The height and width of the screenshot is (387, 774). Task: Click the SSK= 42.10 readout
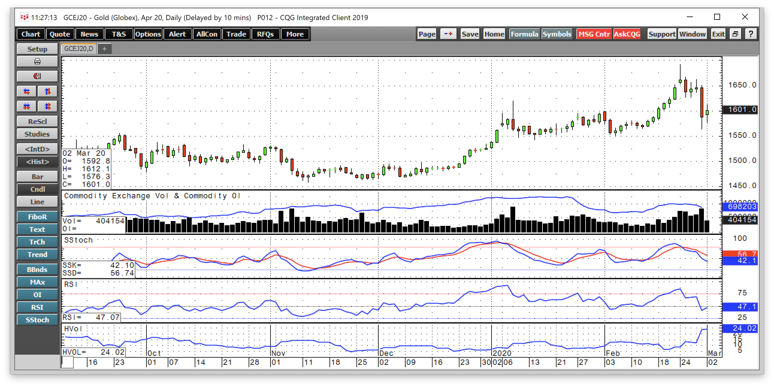coord(98,265)
